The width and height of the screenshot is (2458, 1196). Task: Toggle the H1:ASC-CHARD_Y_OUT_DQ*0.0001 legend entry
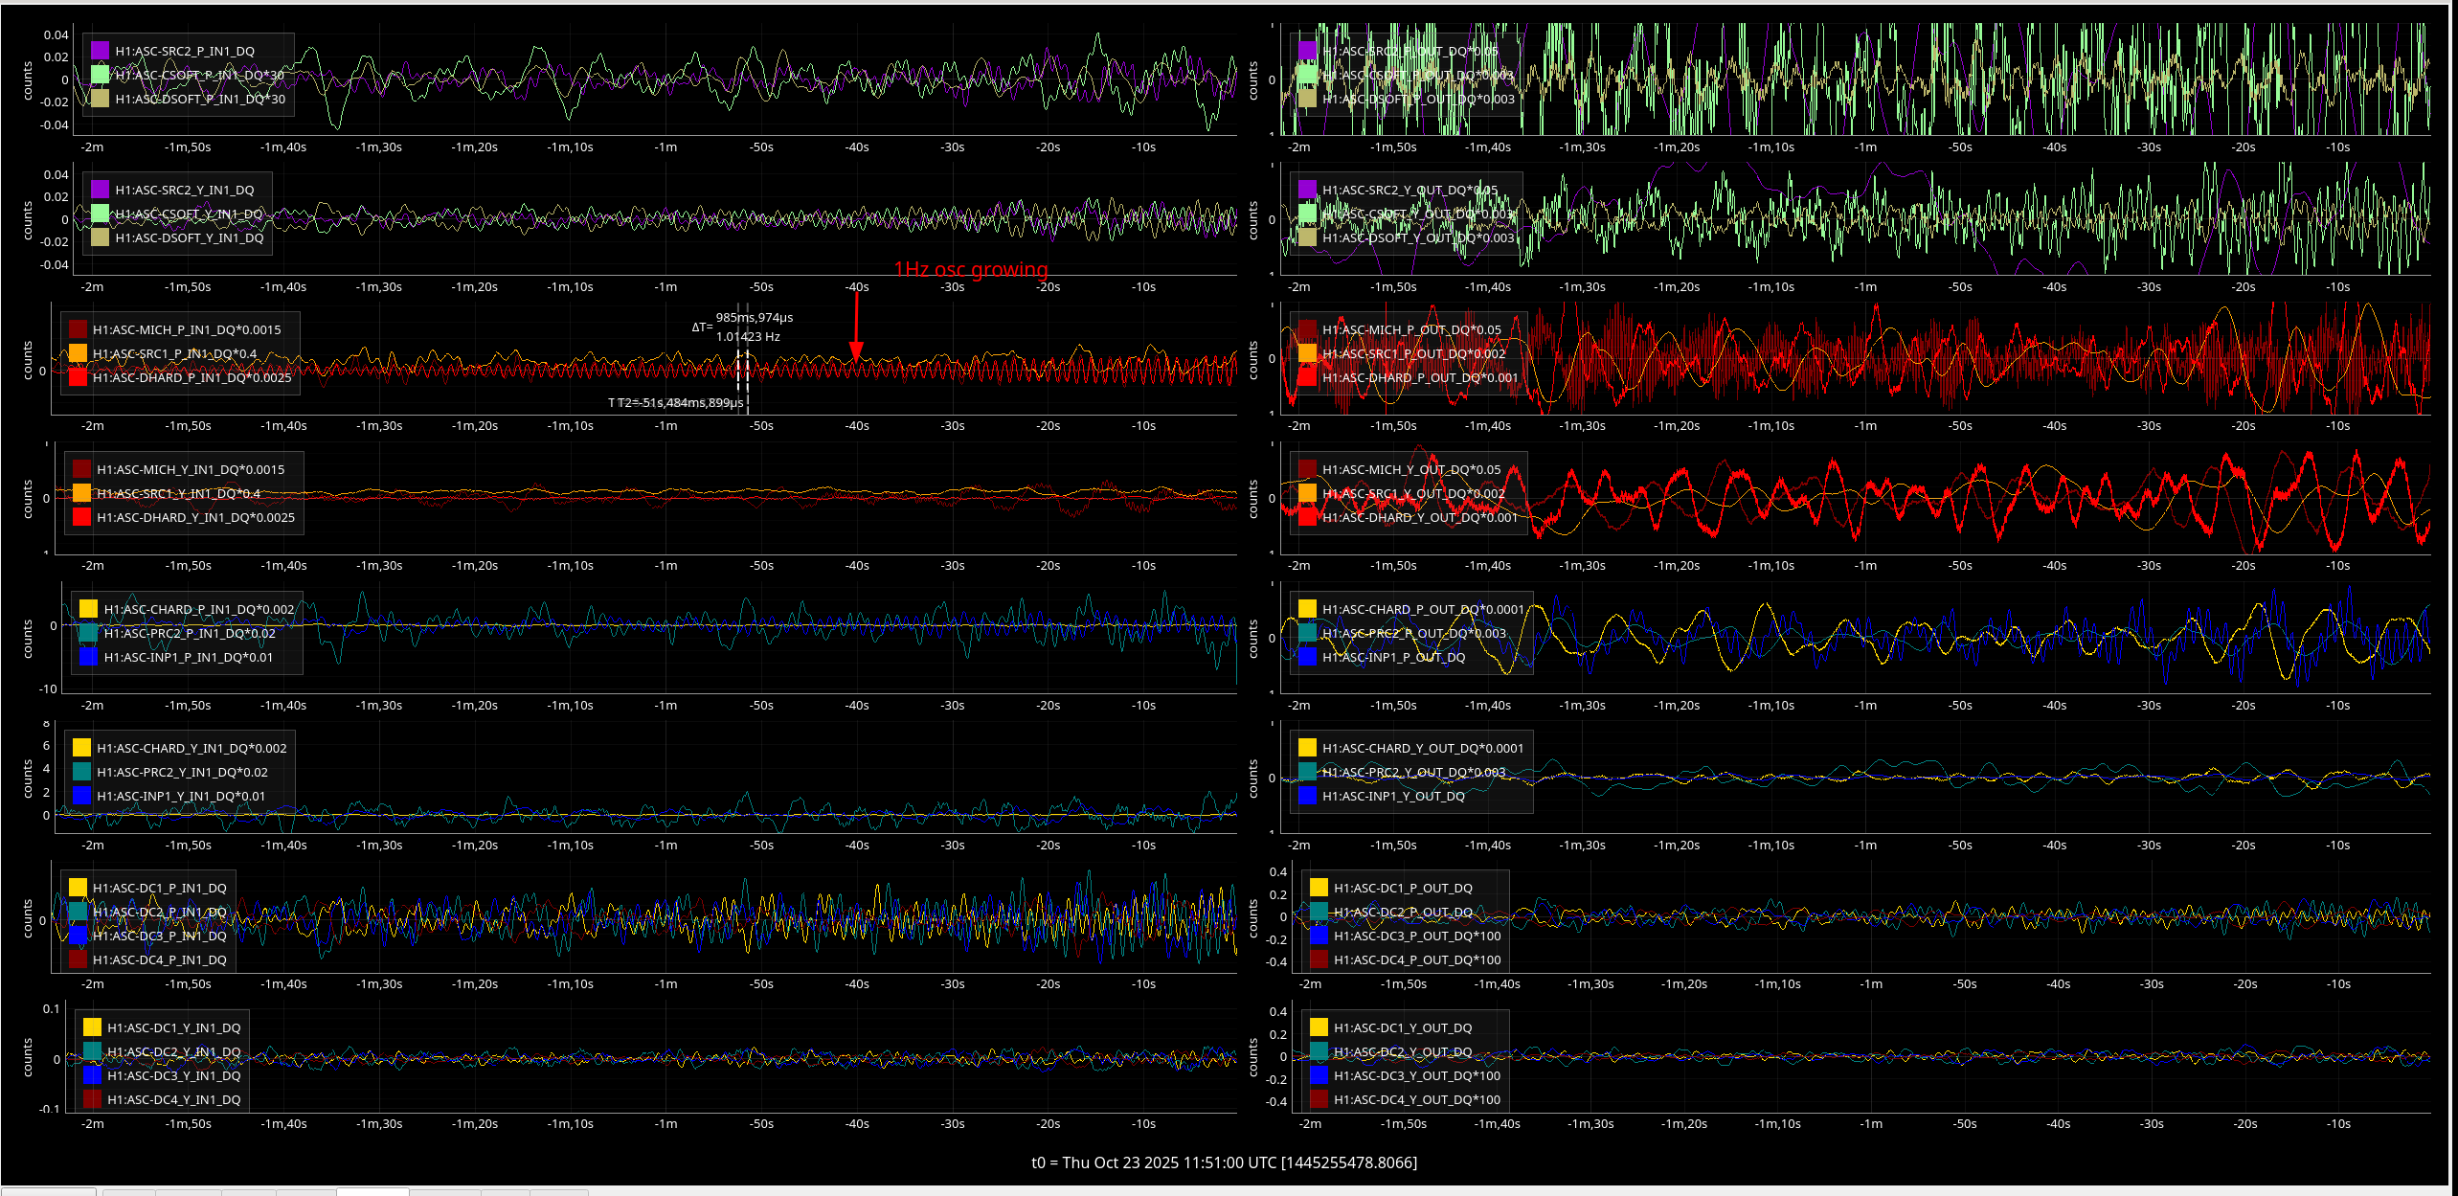coord(1422,748)
